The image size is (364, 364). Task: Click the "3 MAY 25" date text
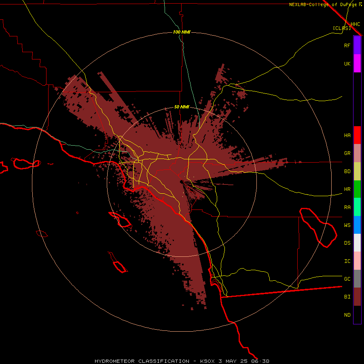click(x=233, y=361)
